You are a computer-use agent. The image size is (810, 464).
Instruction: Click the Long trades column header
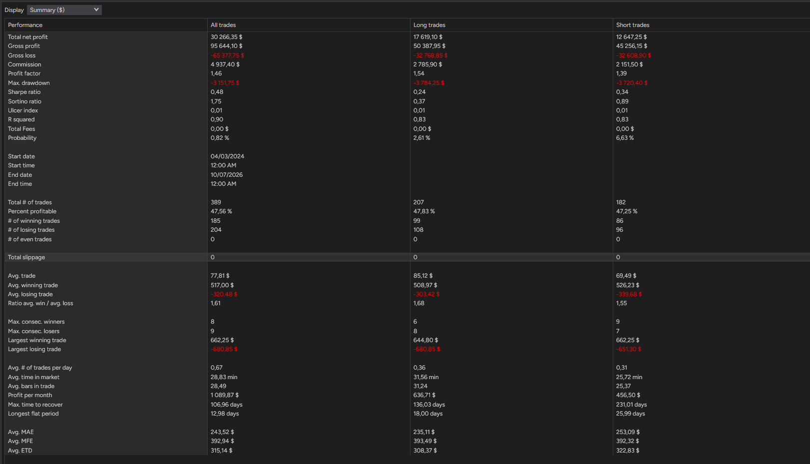point(429,25)
